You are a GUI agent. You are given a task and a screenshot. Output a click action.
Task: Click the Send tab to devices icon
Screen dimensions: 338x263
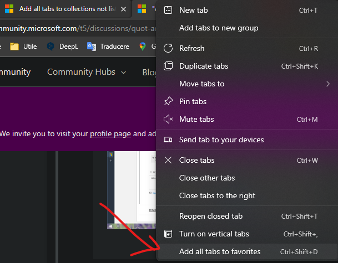click(168, 140)
